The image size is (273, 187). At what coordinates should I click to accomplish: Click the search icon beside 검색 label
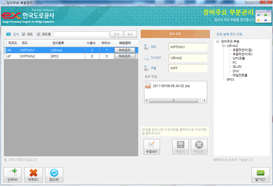click(8, 34)
